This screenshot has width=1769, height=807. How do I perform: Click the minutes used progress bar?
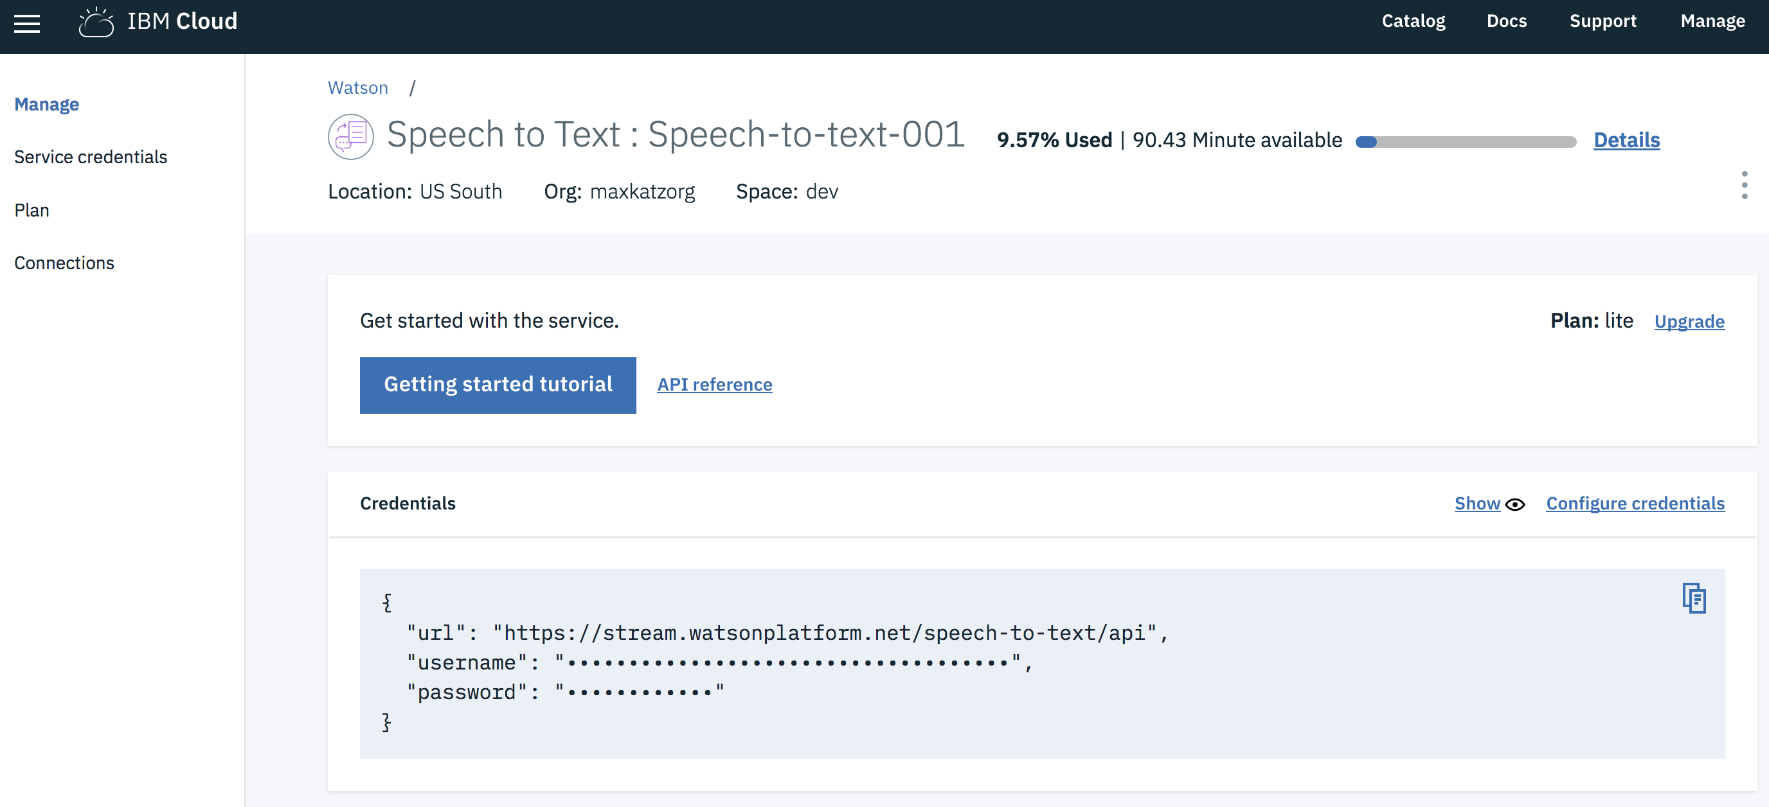click(1466, 141)
